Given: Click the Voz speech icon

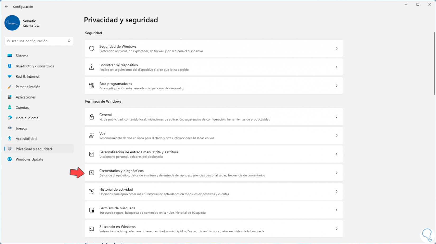Looking at the screenshot, I should click(92, 136).
